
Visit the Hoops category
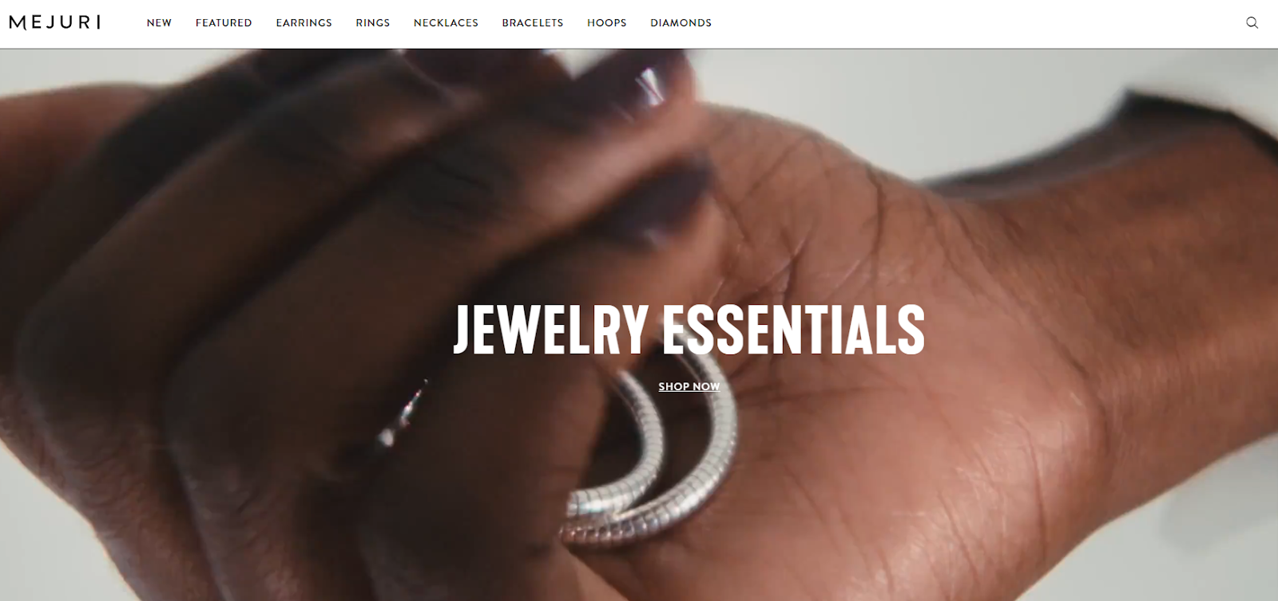pos(607,22)
